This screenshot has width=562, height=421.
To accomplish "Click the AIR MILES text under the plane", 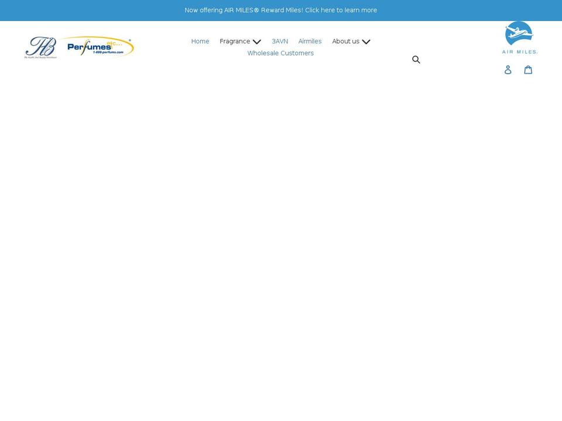I will [519, 52].
